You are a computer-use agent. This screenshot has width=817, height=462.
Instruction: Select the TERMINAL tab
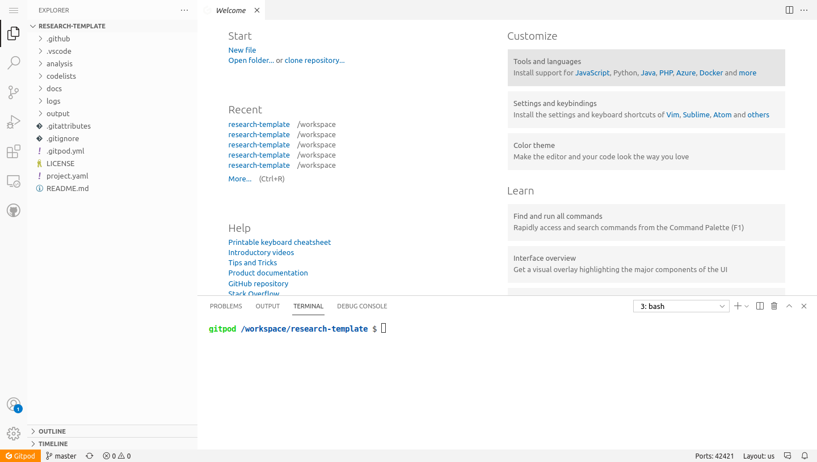click(308, 306)
